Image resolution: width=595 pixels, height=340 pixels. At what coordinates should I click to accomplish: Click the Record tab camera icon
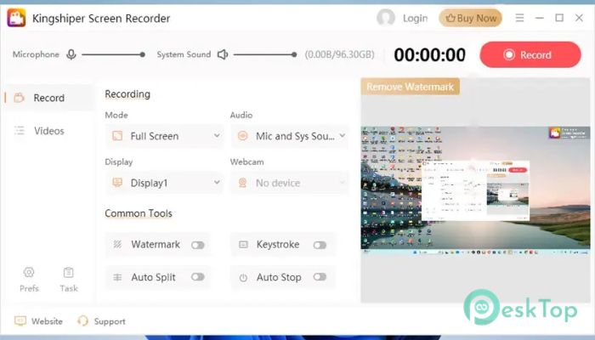click(19, 98)
